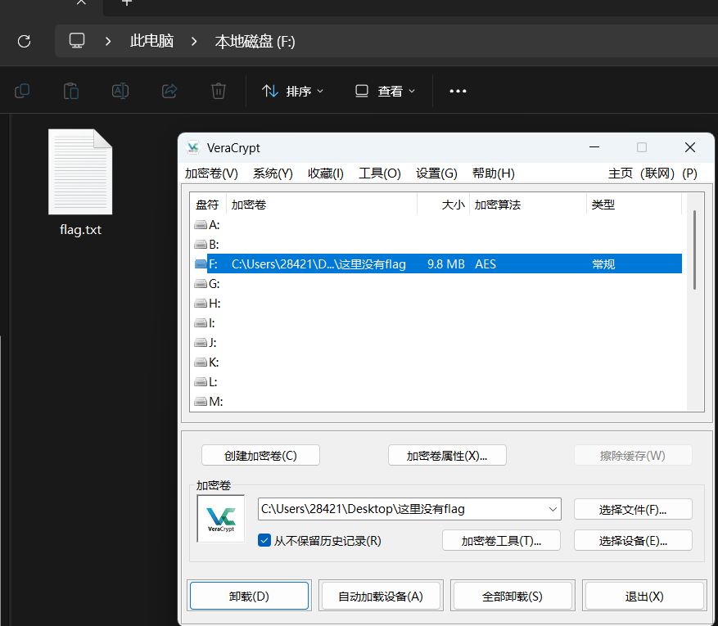The height and width of the screenshot is (626, 718).
Task: Close the VeraCrypt window
Action: 690,147
